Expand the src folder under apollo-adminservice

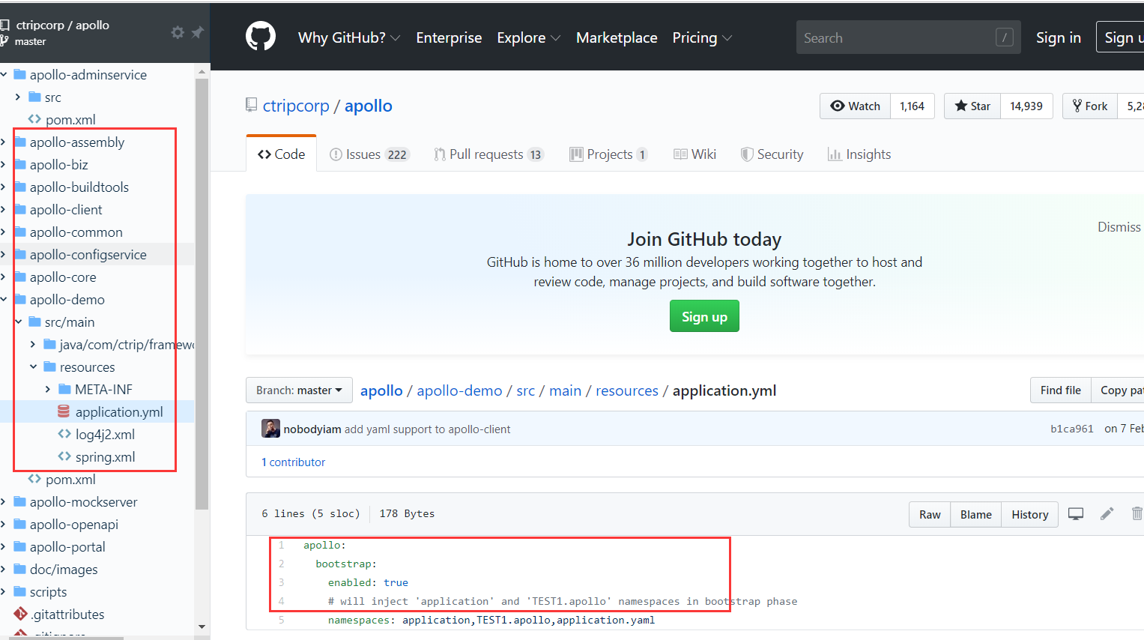click(18, 97)
